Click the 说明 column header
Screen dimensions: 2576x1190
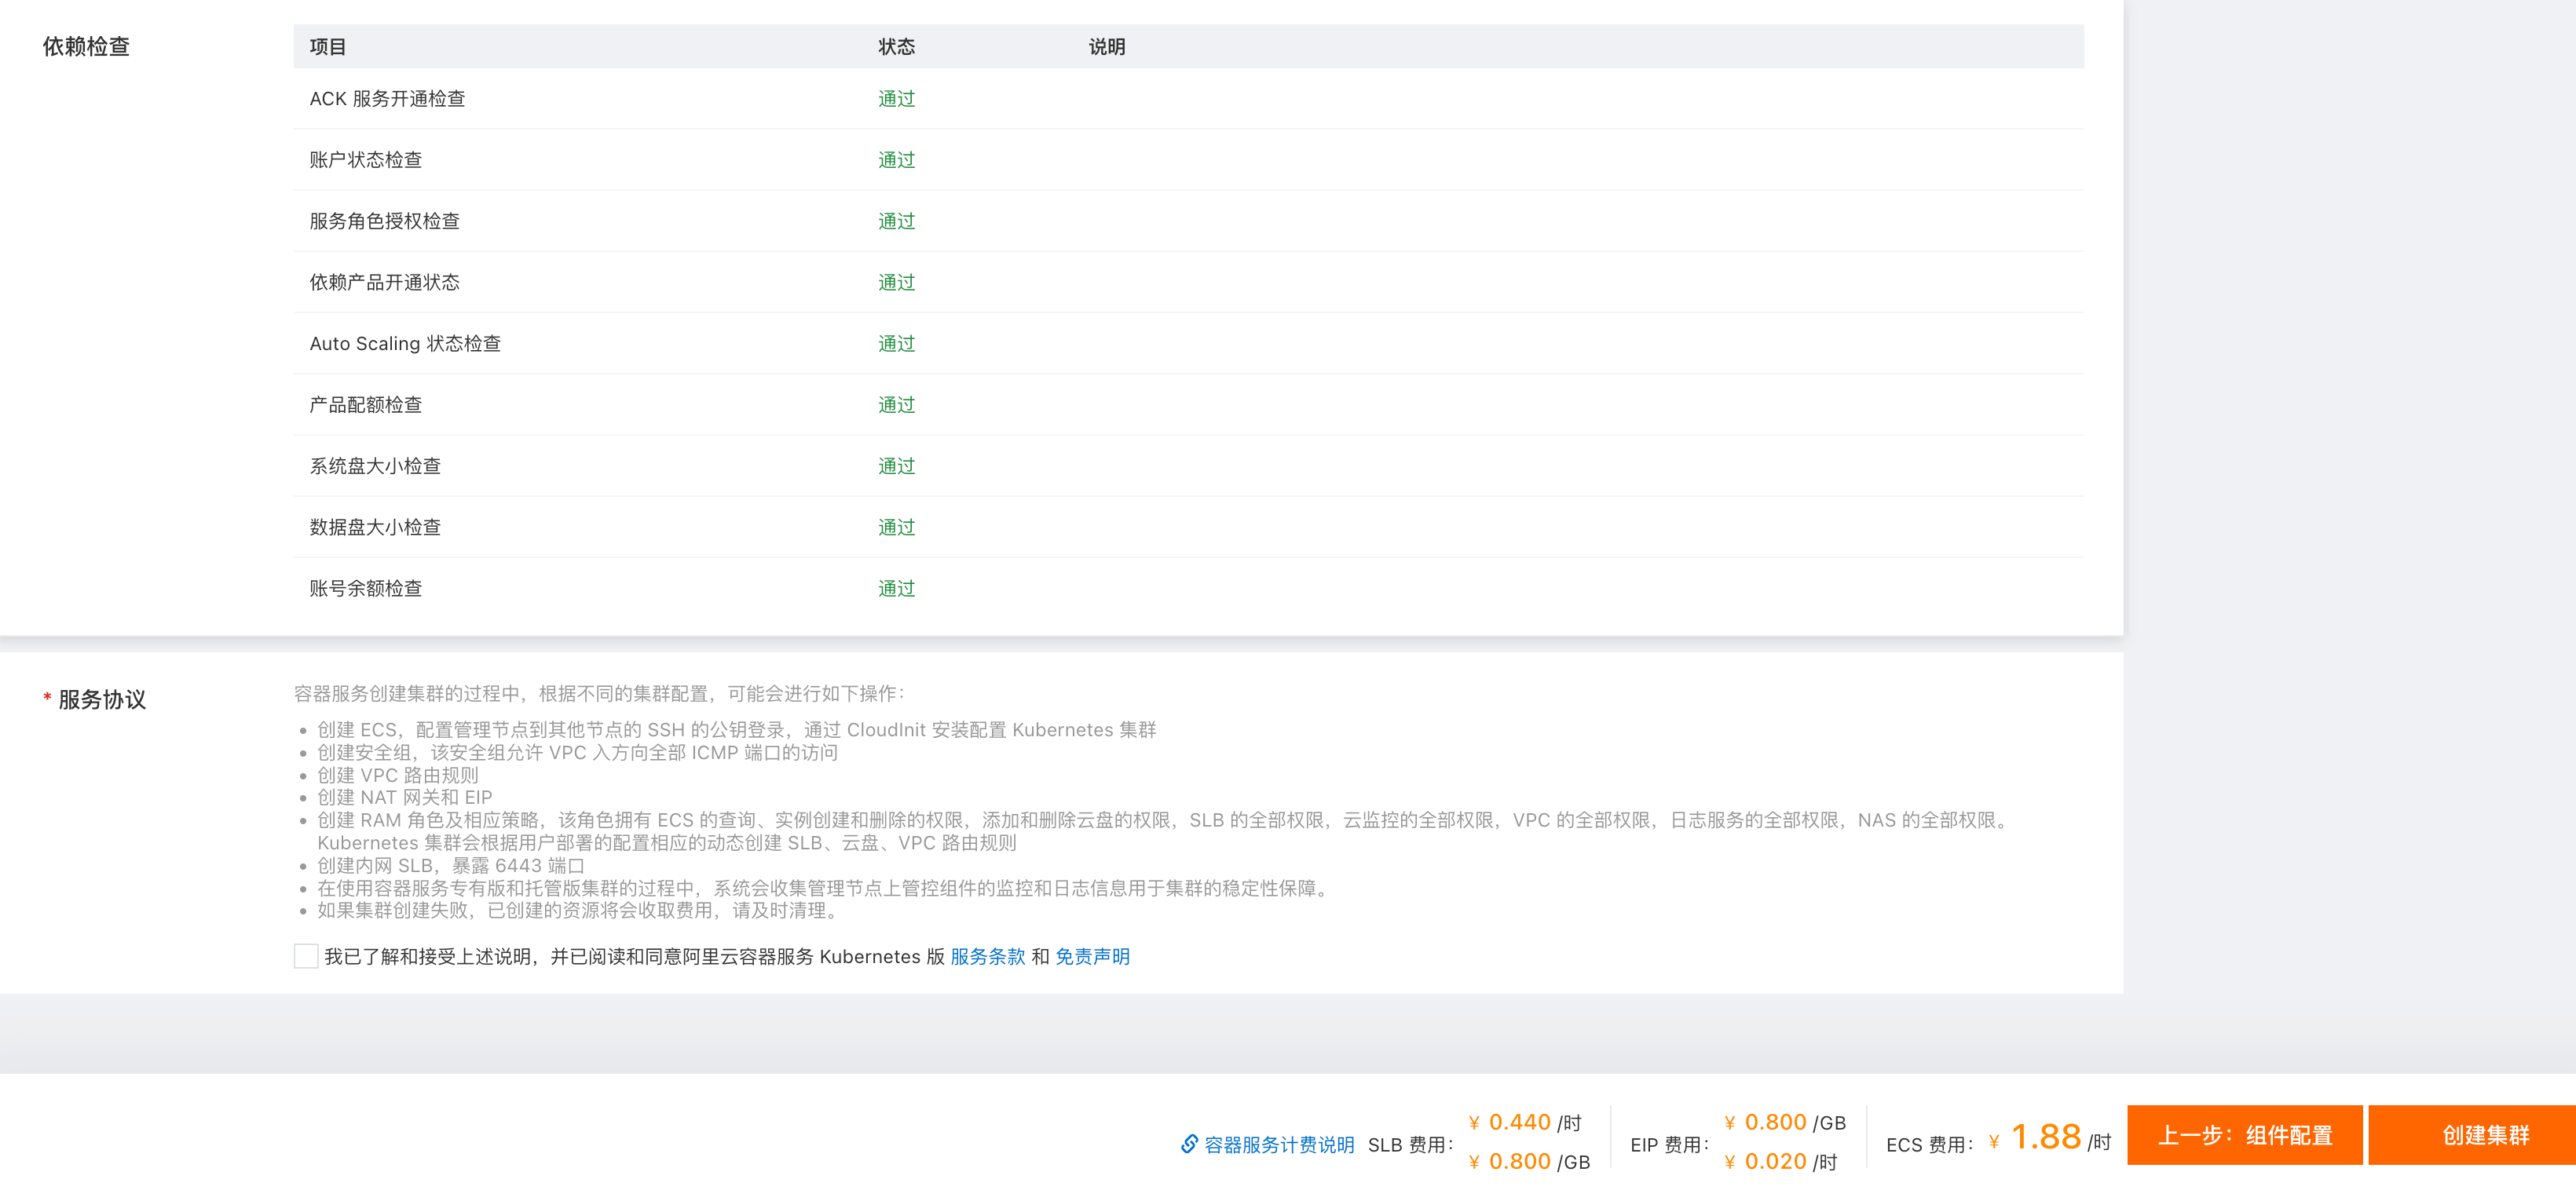[x=1106, y=47]
